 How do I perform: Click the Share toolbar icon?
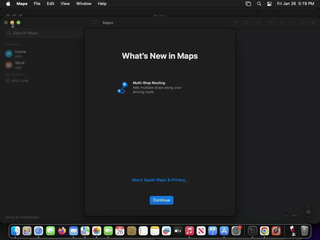click(303, 22)
